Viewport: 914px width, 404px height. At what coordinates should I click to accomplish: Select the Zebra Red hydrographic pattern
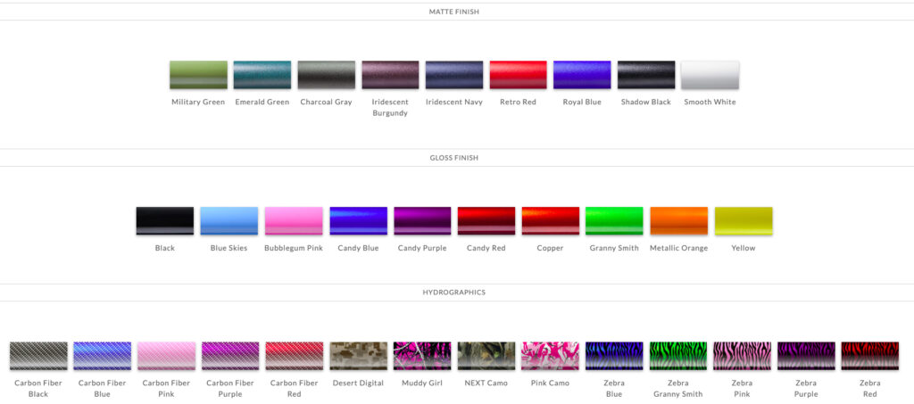coord(869,356)
